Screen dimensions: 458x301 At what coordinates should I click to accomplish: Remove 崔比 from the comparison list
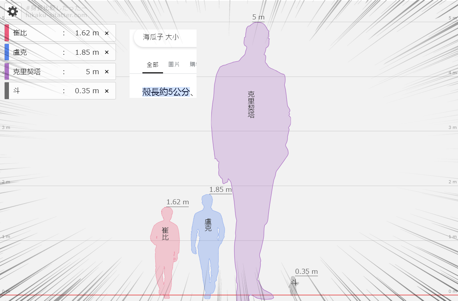tap(107, 33)
